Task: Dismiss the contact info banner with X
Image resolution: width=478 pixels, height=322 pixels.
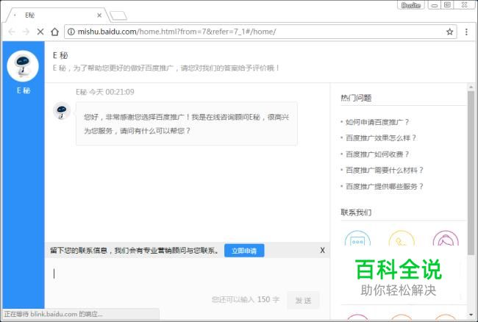Action: coord(322,251)
